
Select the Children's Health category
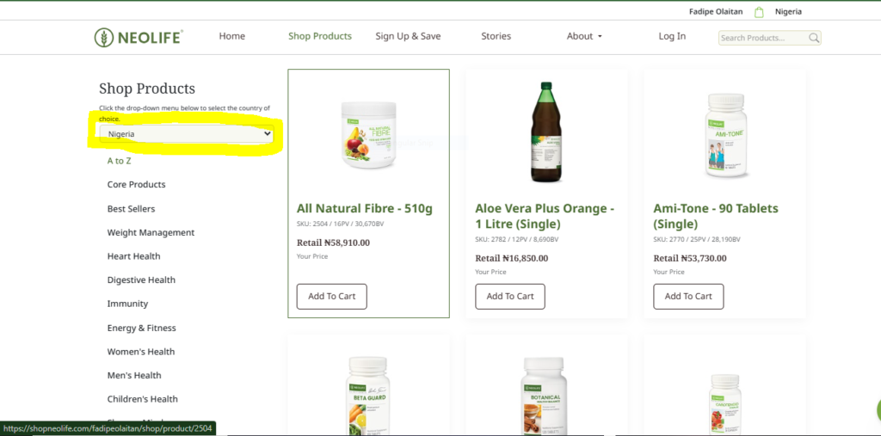point(143,399)
